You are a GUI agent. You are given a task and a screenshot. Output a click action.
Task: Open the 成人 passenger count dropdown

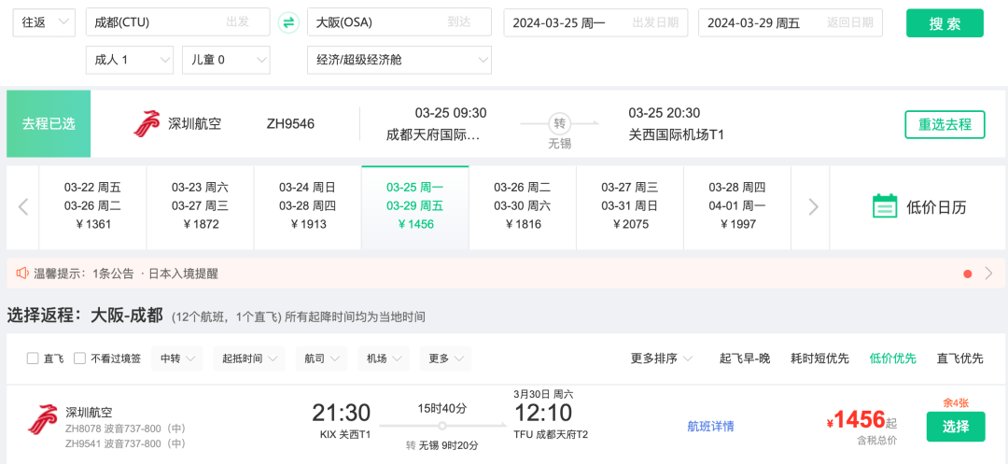(131, 60)
